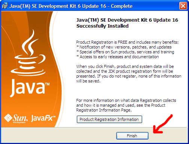The width and height of the screenshot is (189, 144).
Task: Click the 'For more information' paragraph
Action: click(126, 105)
